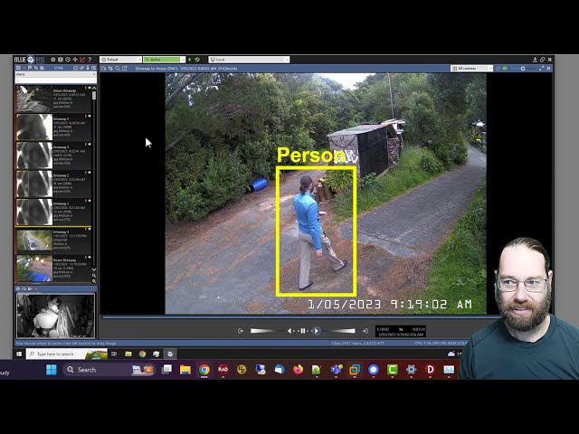
Task: Open the Default profile dropdown
Action: tap(120, 60)
